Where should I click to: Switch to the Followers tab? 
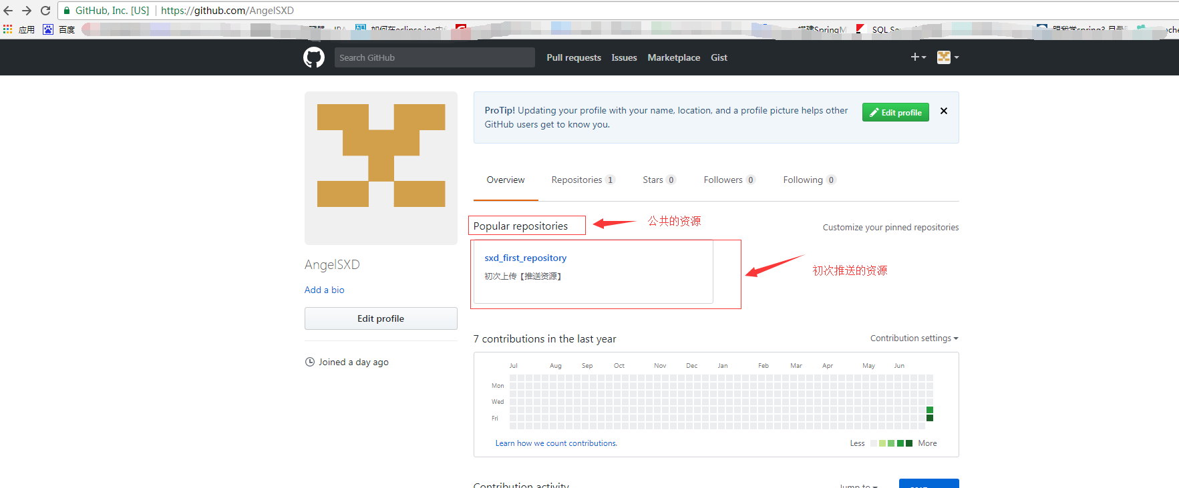[x=729, y=180]
